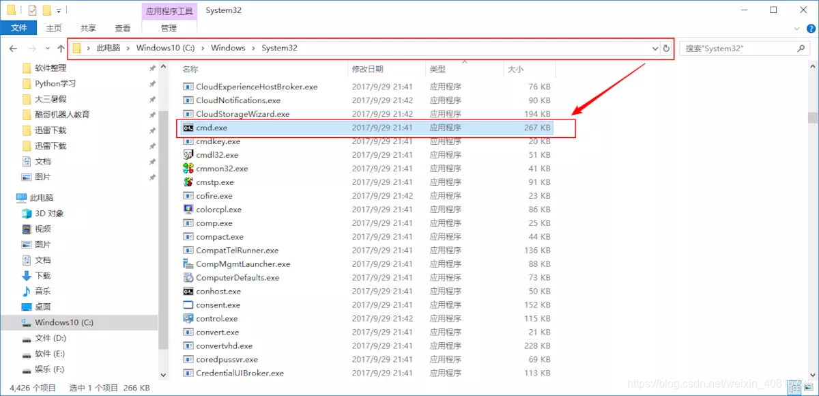Select CredentialUIBroker.exe in the list
This screenshot has width=819, height=396.
point(240,373)
